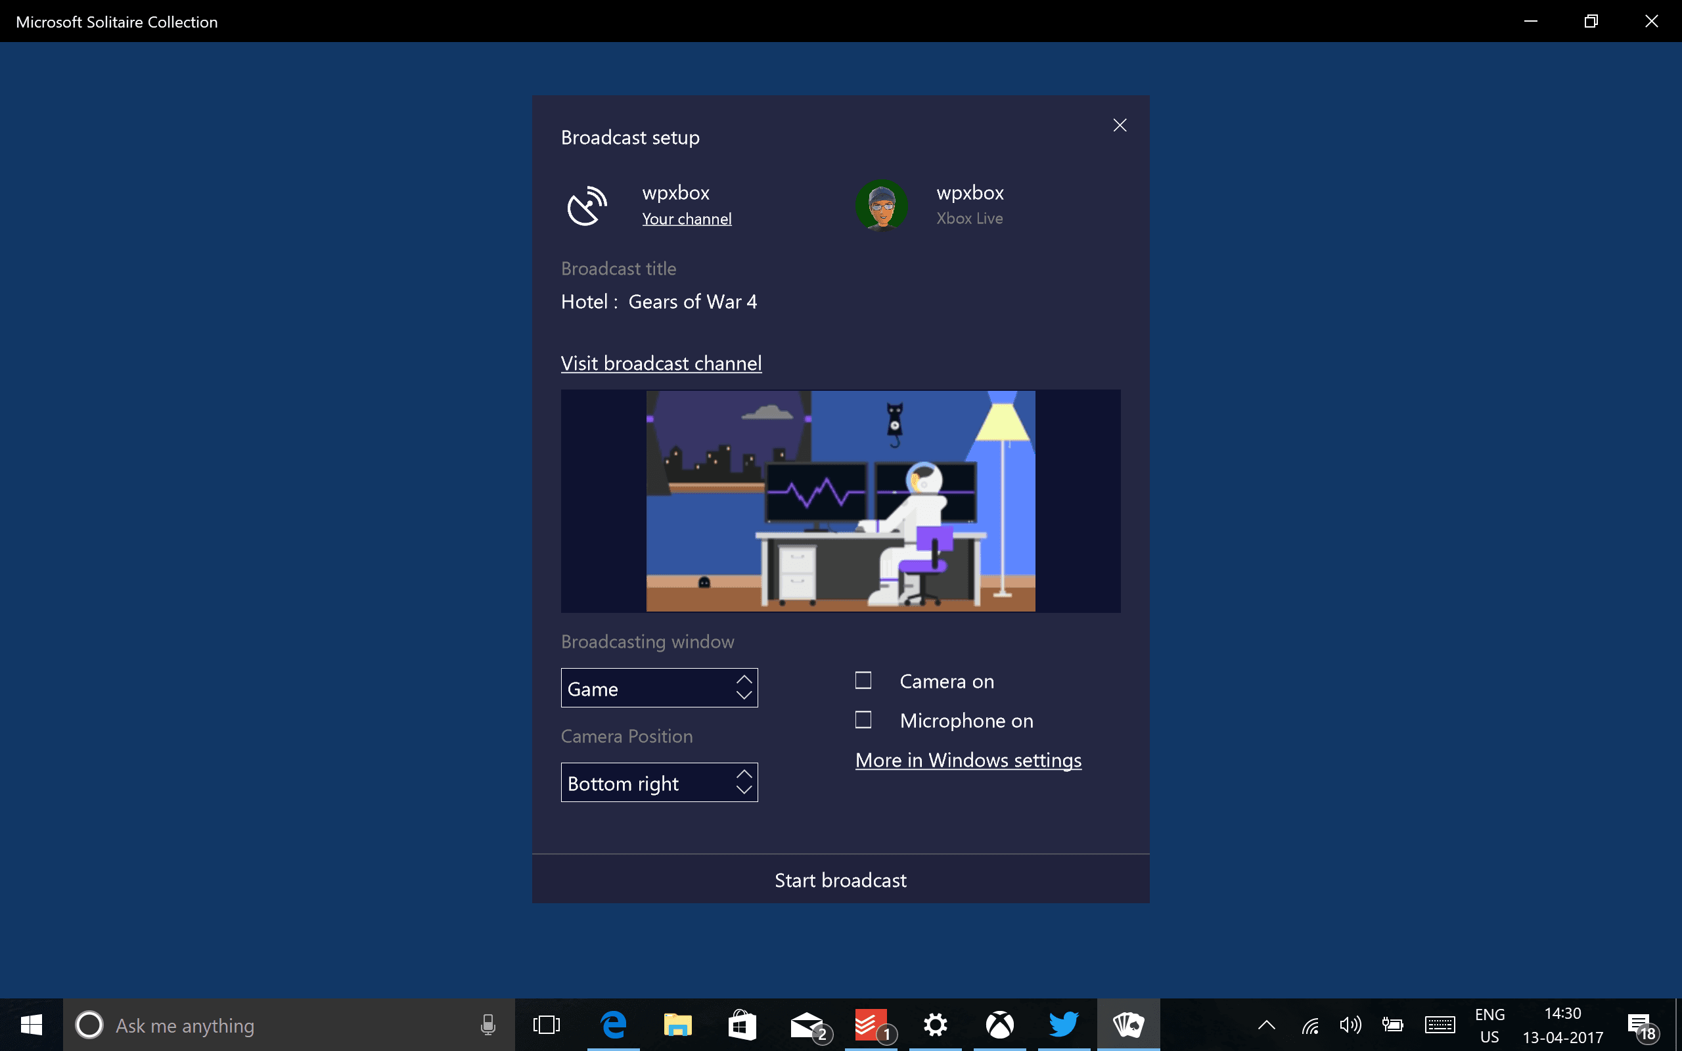Screen dimensions: 1682x1051
Task: Open the Wi-Fi network tray icon
Action: (x=1310, y=1025)
